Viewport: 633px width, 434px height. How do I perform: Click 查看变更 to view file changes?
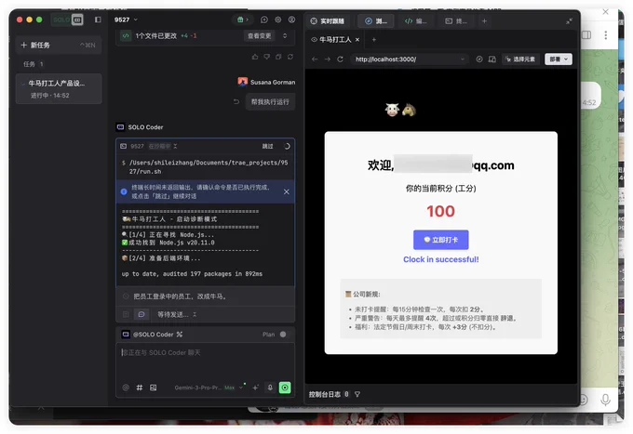(259, 36)
